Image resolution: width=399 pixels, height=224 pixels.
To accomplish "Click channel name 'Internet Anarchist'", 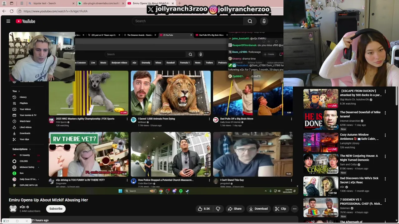I will [350, 121].
